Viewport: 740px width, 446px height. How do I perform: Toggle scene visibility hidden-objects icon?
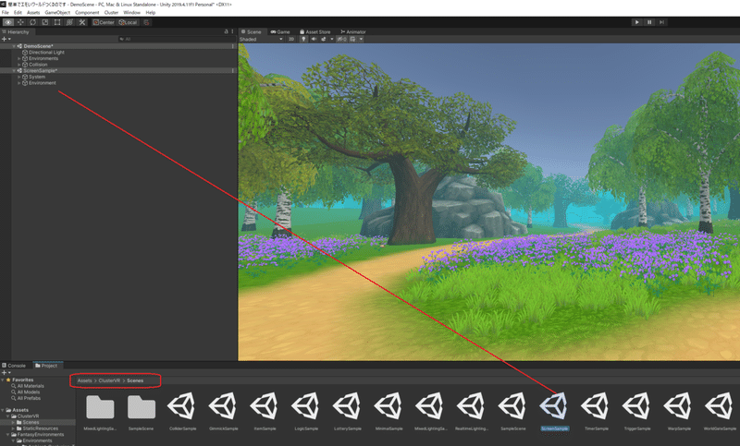(341, 39)
